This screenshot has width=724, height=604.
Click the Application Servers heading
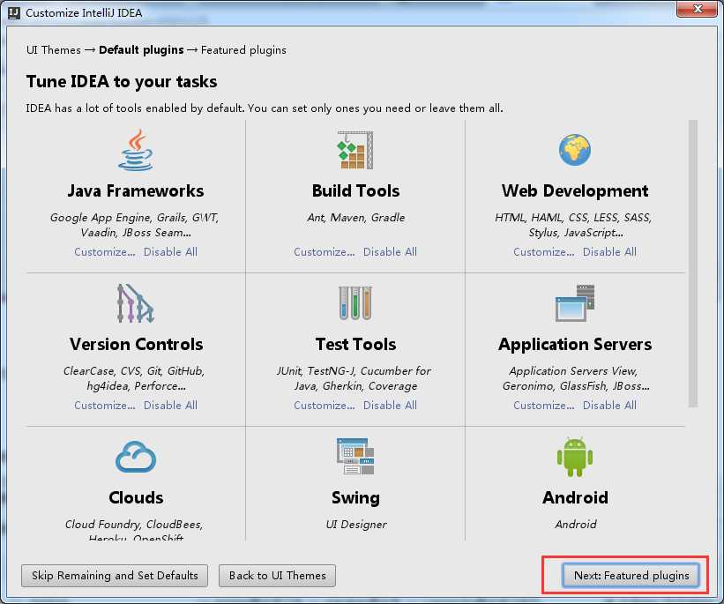(575, 344)
